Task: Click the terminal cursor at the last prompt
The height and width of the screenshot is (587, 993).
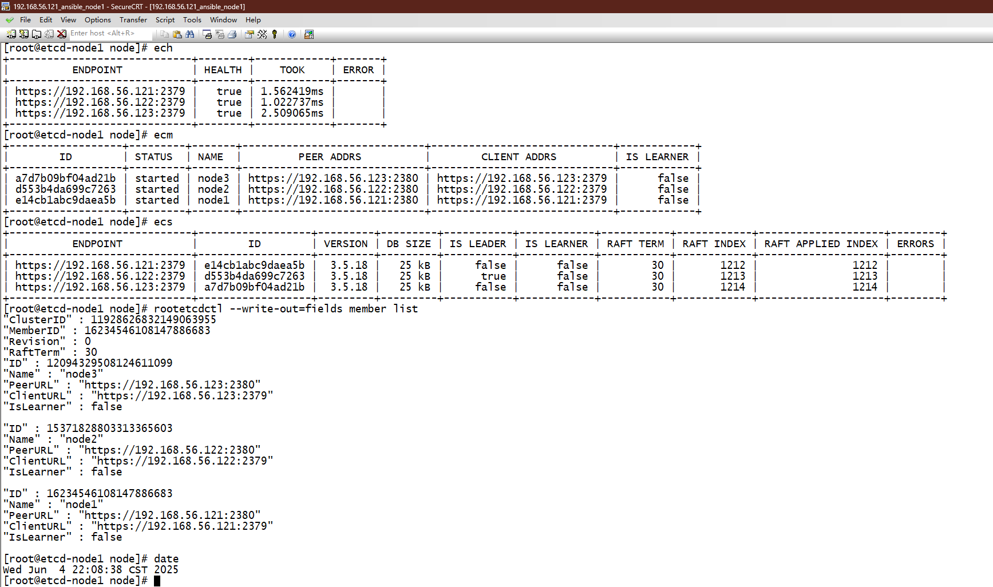Action: tap(157, 581)
